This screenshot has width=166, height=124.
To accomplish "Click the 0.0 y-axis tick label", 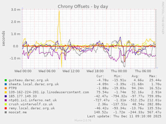I will [x=16, y=46].
